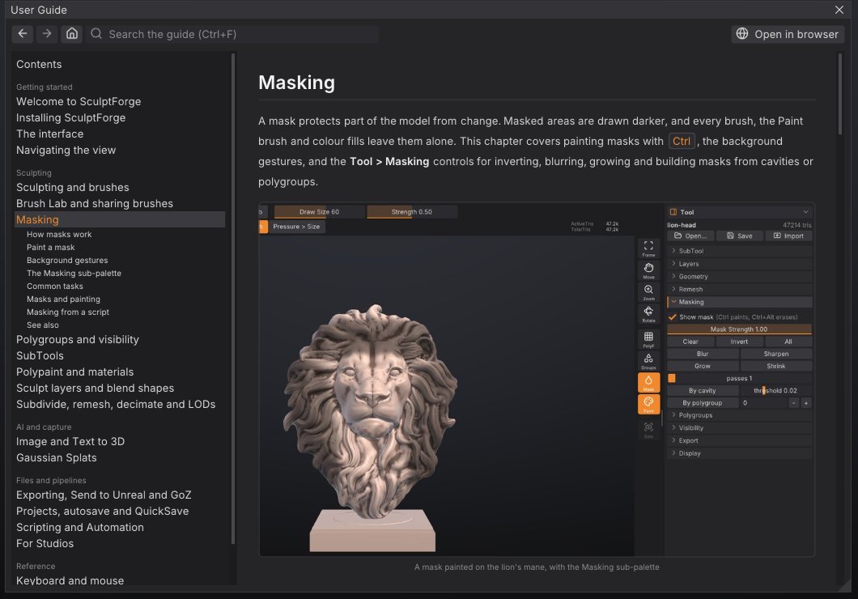Viewport: 858px width, 599px height.
Task: Click the Open in browser button
Action: (788, 34)
